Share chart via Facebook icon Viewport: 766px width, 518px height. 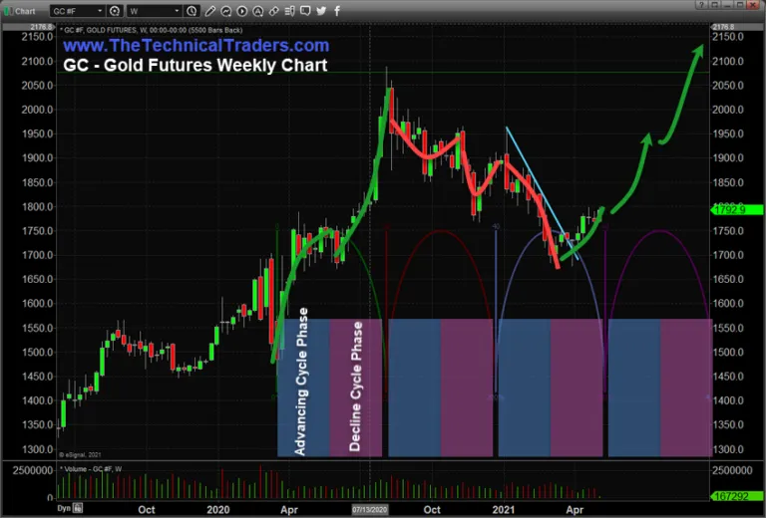point(337,11)
